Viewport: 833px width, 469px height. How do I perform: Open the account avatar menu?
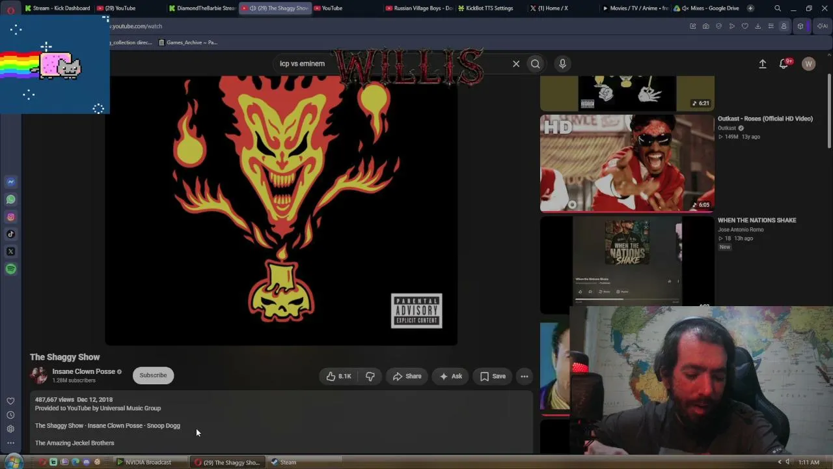(x=808, y=64)
